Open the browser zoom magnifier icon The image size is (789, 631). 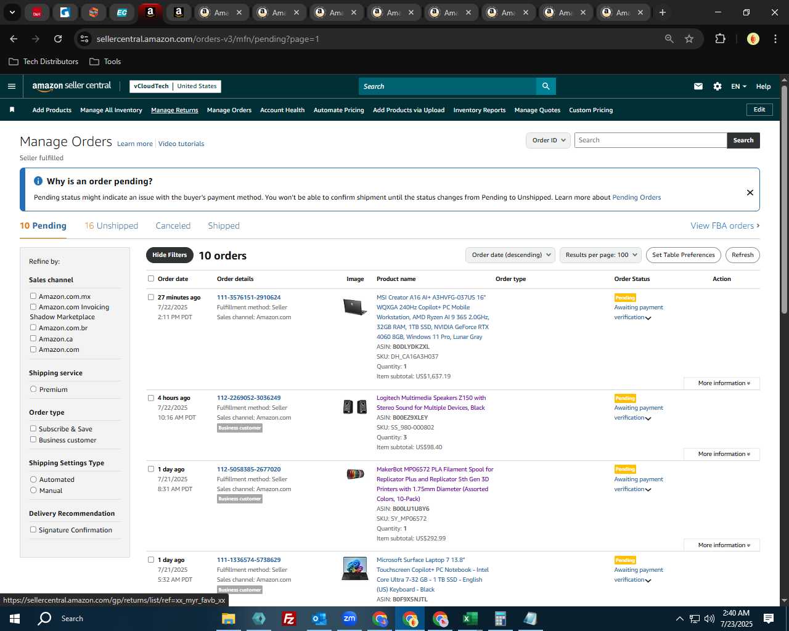pyautogui.click(x=669, y=39)
